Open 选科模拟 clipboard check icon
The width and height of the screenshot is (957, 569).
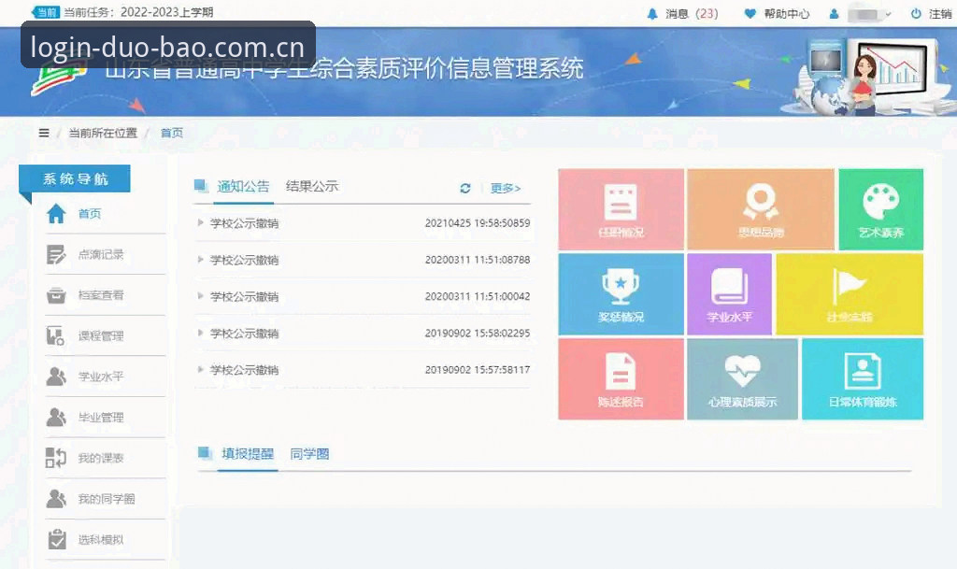click(x=57, y=539)
